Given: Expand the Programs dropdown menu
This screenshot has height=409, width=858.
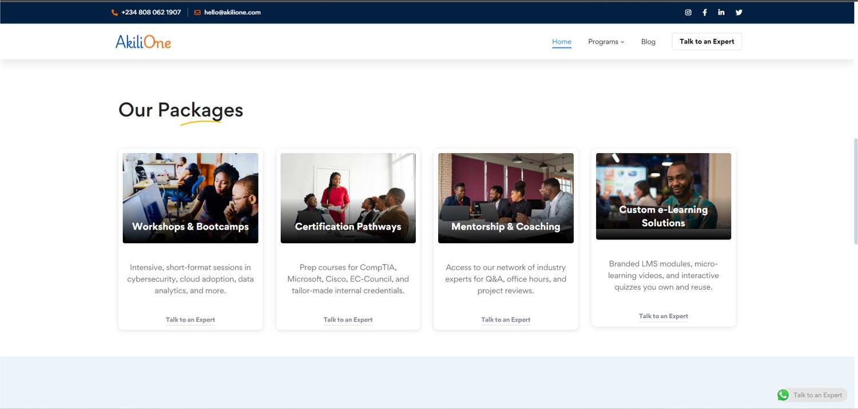Looking at the screenshot, I should (x=606, y=42).
